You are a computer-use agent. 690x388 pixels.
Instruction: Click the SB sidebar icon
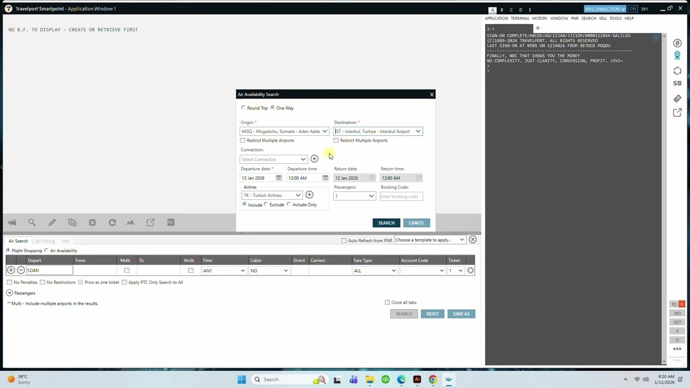tap(678, 84)
